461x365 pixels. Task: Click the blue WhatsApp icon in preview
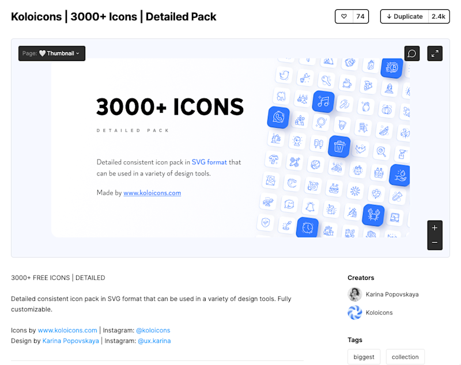(x=278, y=117)
